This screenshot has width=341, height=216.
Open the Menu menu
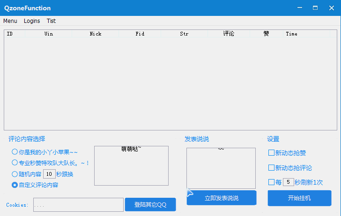(x=10, y=21)
